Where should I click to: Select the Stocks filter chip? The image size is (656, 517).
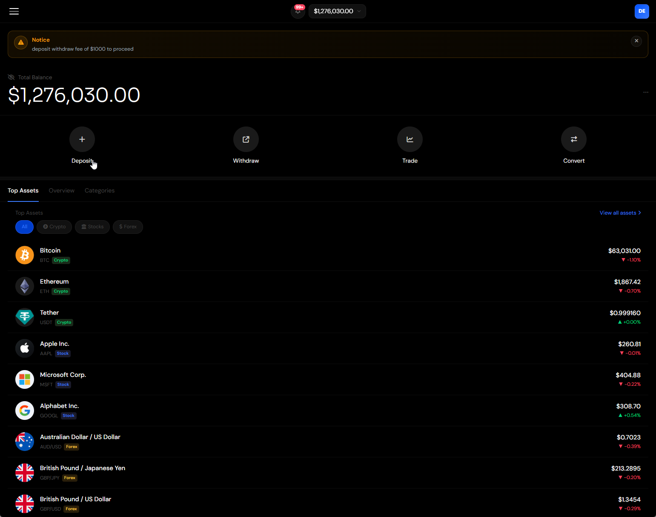[92, 227]
